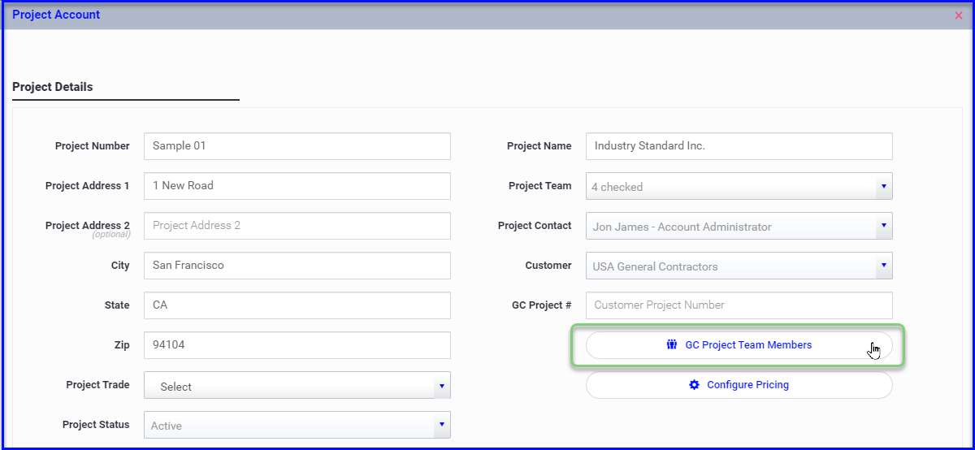Open the Project Contact dropdown
Viewport: 975px width, 450px height.
click(x=739, y=226)
